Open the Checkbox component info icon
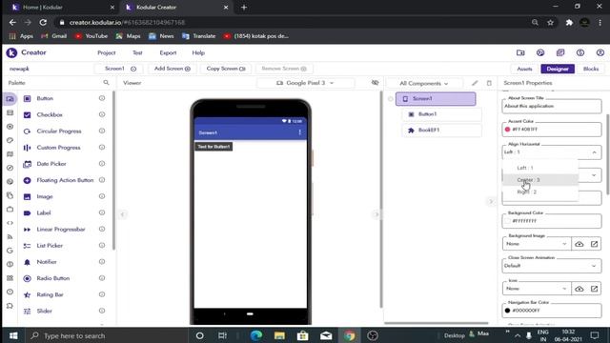 [102, 114]
